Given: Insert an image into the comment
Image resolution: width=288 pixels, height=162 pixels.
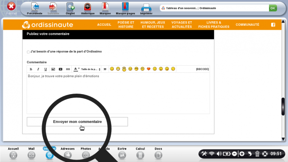Looking at the screenshot, I should [53, 69].
